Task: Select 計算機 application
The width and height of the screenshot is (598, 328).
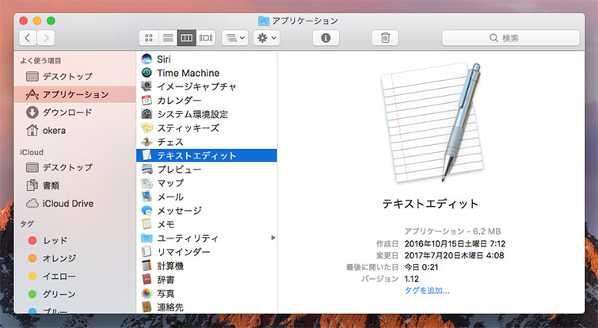Action: (x=207, y=265)
